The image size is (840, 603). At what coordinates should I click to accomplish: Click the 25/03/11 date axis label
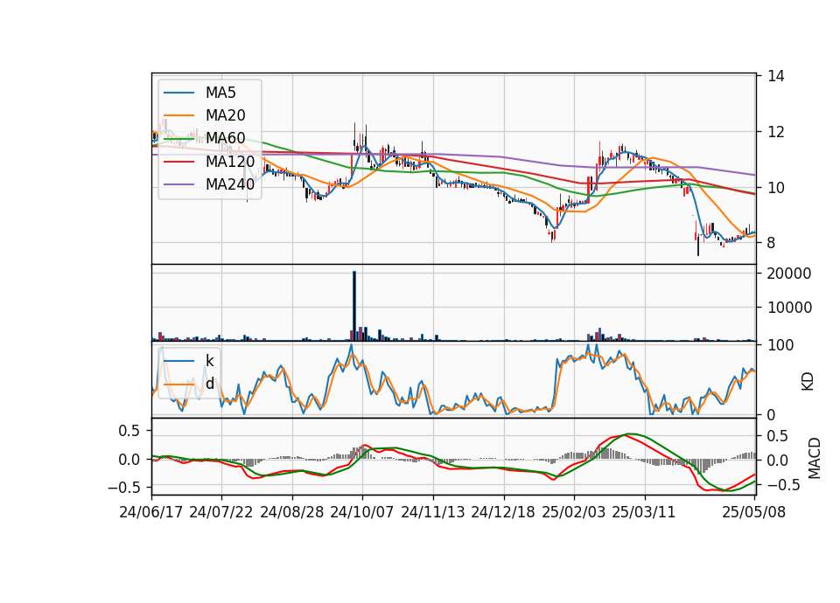coord(644,512)
